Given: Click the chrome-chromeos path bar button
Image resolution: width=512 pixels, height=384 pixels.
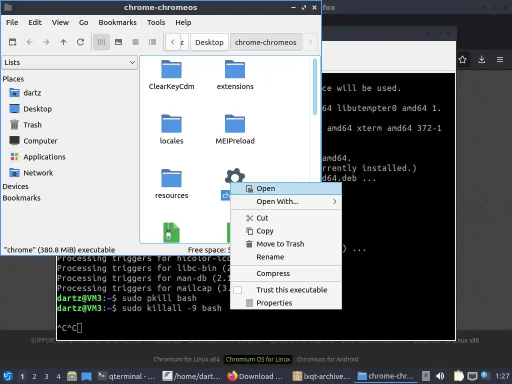Looking at the screenshot, I should (265, 42).
